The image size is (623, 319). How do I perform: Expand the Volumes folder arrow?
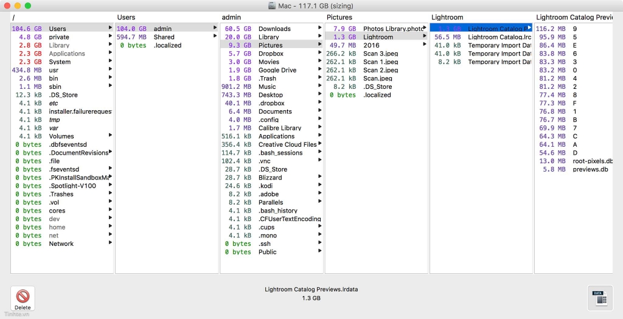[110, 135]
